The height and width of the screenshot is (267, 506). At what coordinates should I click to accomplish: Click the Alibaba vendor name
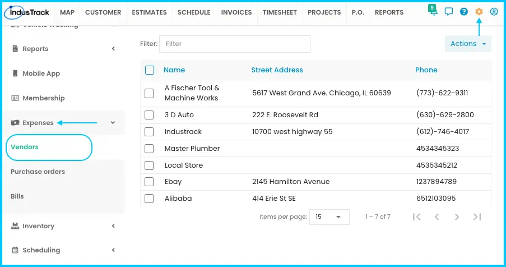pos(178,199)
